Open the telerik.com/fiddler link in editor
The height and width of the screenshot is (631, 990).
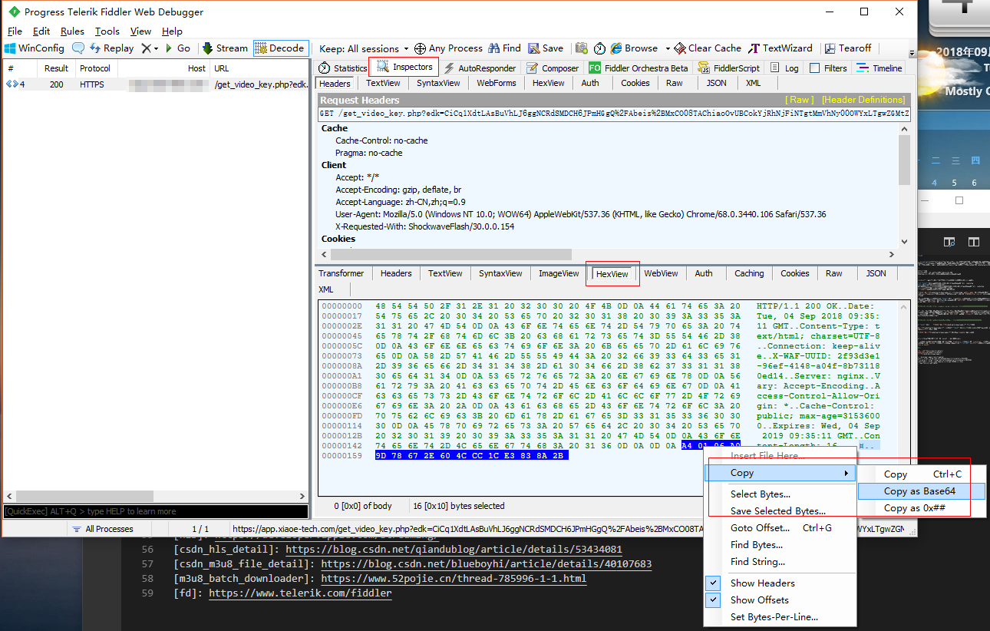point(300,593)
